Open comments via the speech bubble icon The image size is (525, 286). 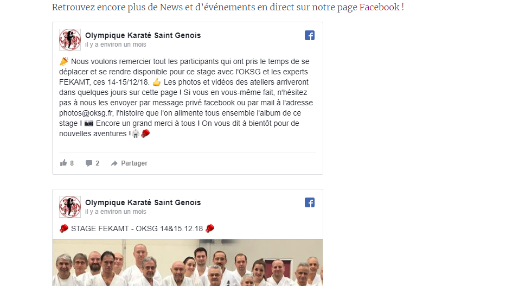pyautogui.click(x=89, y=163)
